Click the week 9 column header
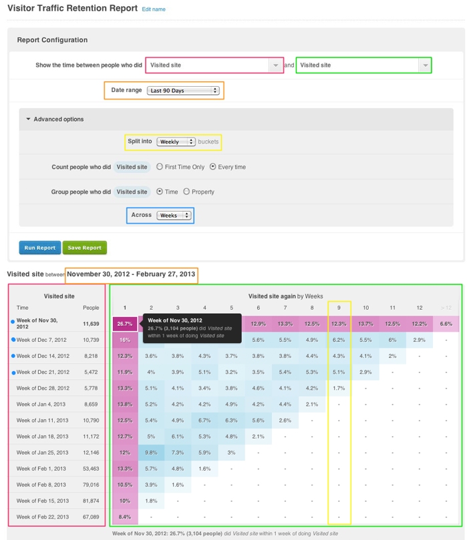The width and height of the screenshot is (467, 540). (339, 308)
